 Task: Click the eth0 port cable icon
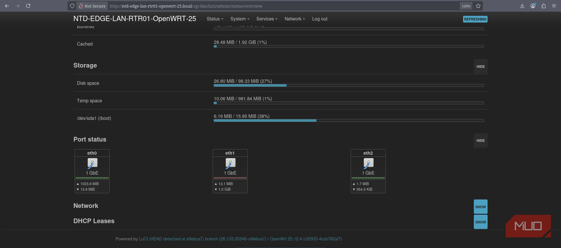tap(92, 163)
